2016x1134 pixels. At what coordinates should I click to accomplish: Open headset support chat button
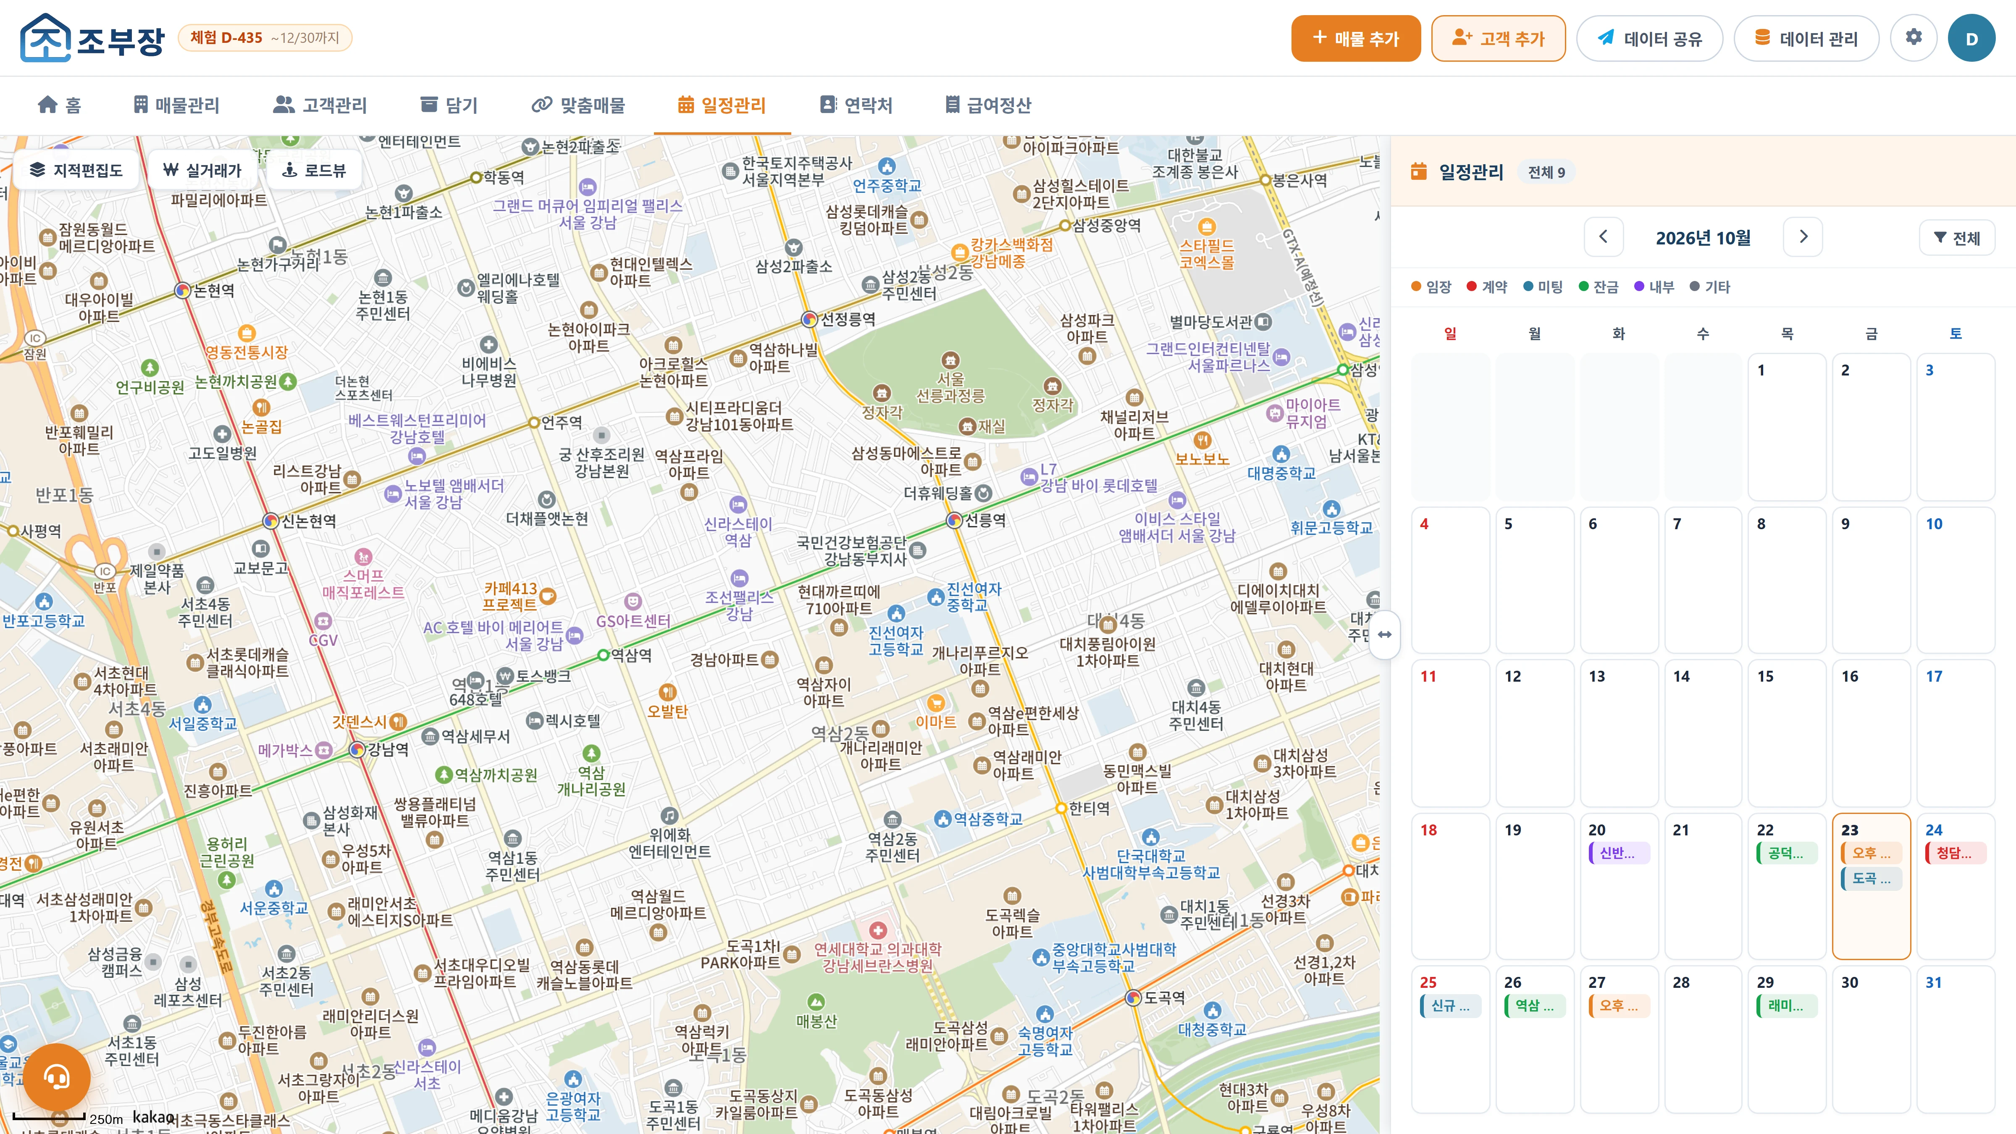pos(56,1077)
